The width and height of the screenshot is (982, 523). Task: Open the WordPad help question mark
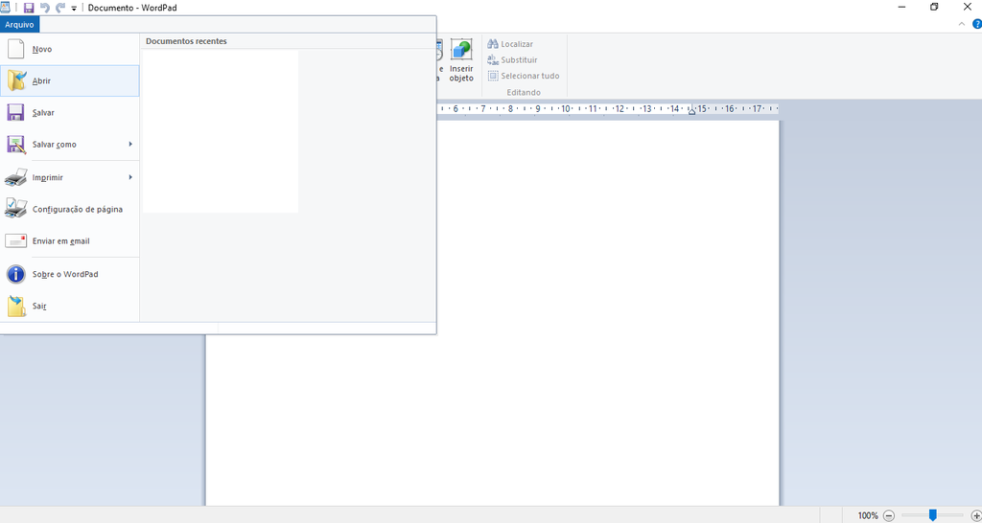click(976, 24)
